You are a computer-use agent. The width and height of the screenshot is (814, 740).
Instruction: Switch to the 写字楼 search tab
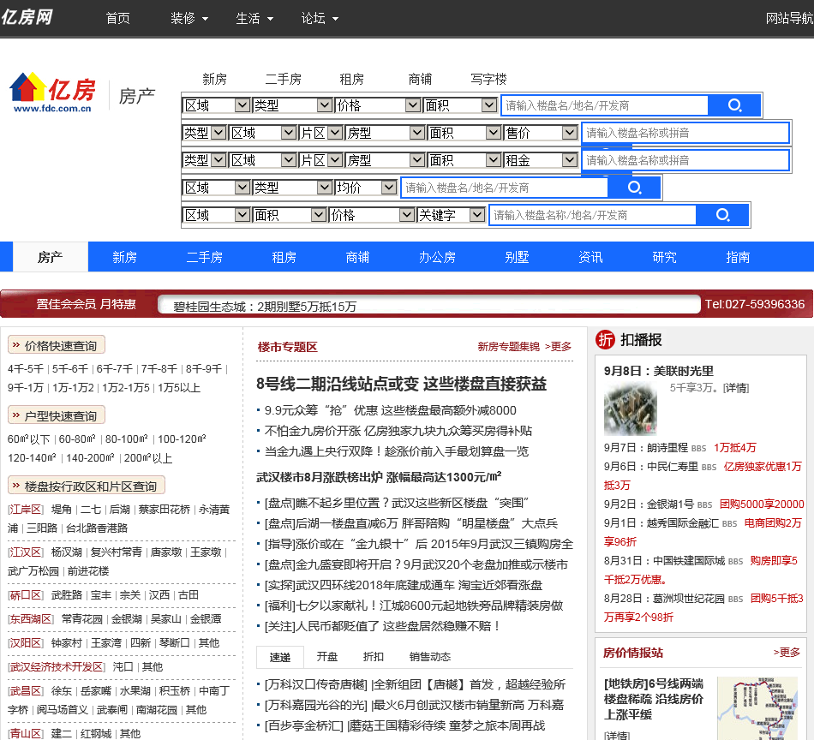pos(488,79)
